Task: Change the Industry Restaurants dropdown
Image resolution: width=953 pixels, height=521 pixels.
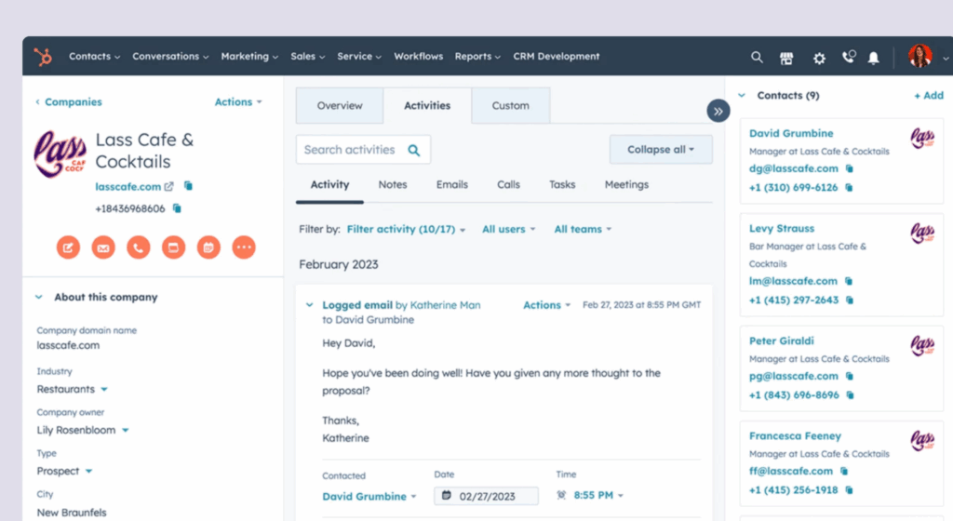Action: point(72,389)
